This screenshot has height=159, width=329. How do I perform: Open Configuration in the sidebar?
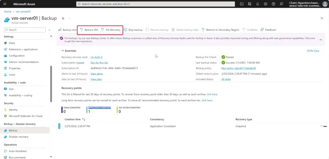click(x=17, y=56)
